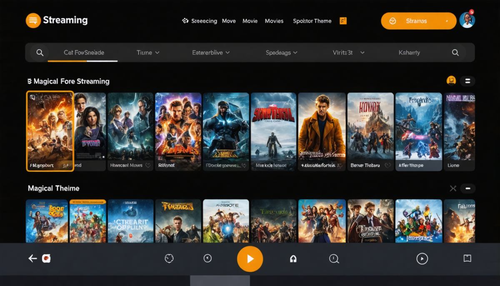The width and height of the screenshot is (500, 286).
Task: Open Sreeecing in top navigation
Action: point(204,21)
